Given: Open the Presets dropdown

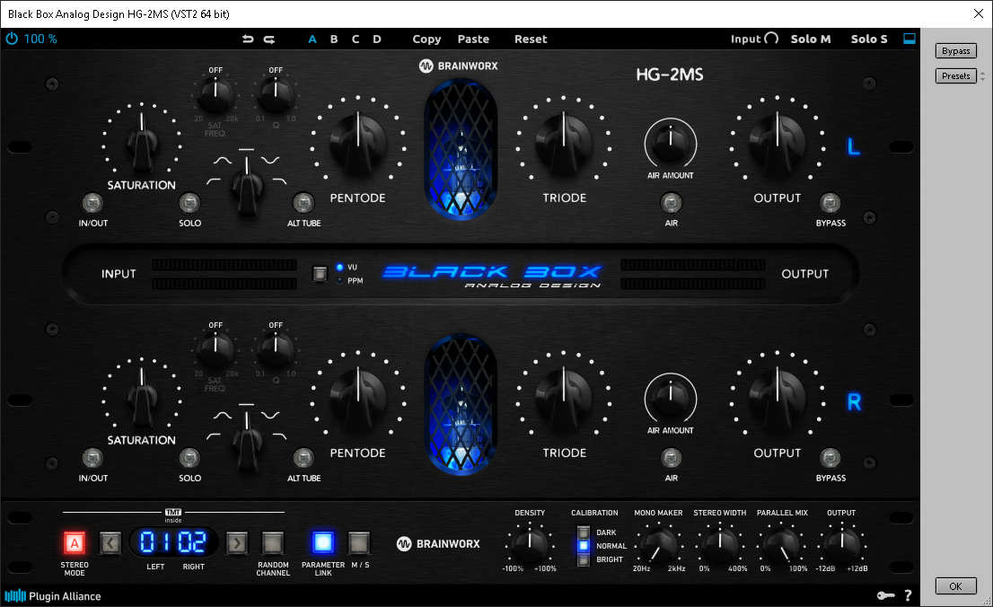Looking at the screenshot, I should 955,76.
